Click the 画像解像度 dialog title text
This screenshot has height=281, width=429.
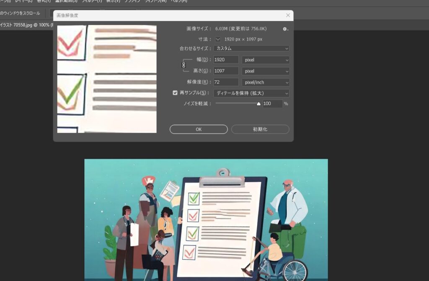(67, 15)
